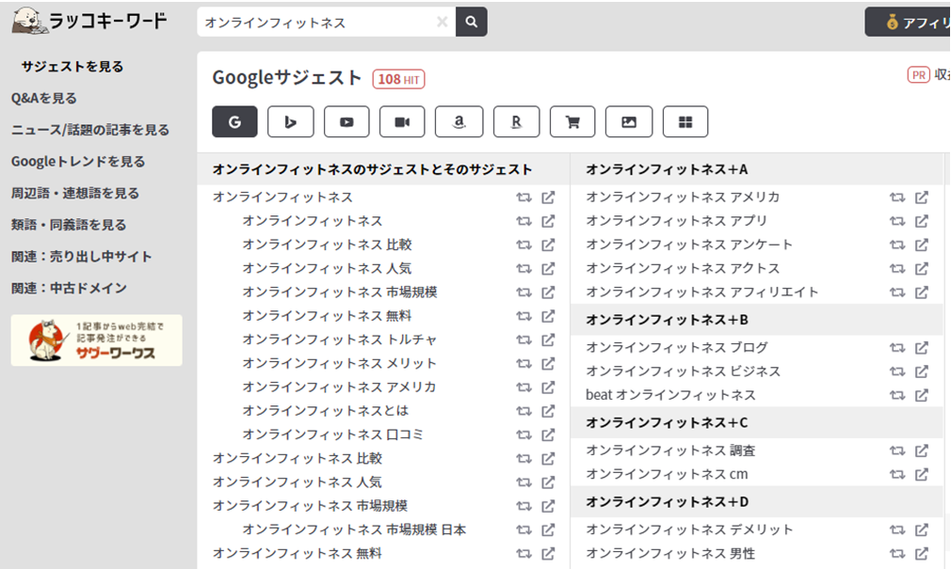The height and width of the screenshot is (569, 951).
Task: Select the shopping cart suggest source
Action: 572,122
